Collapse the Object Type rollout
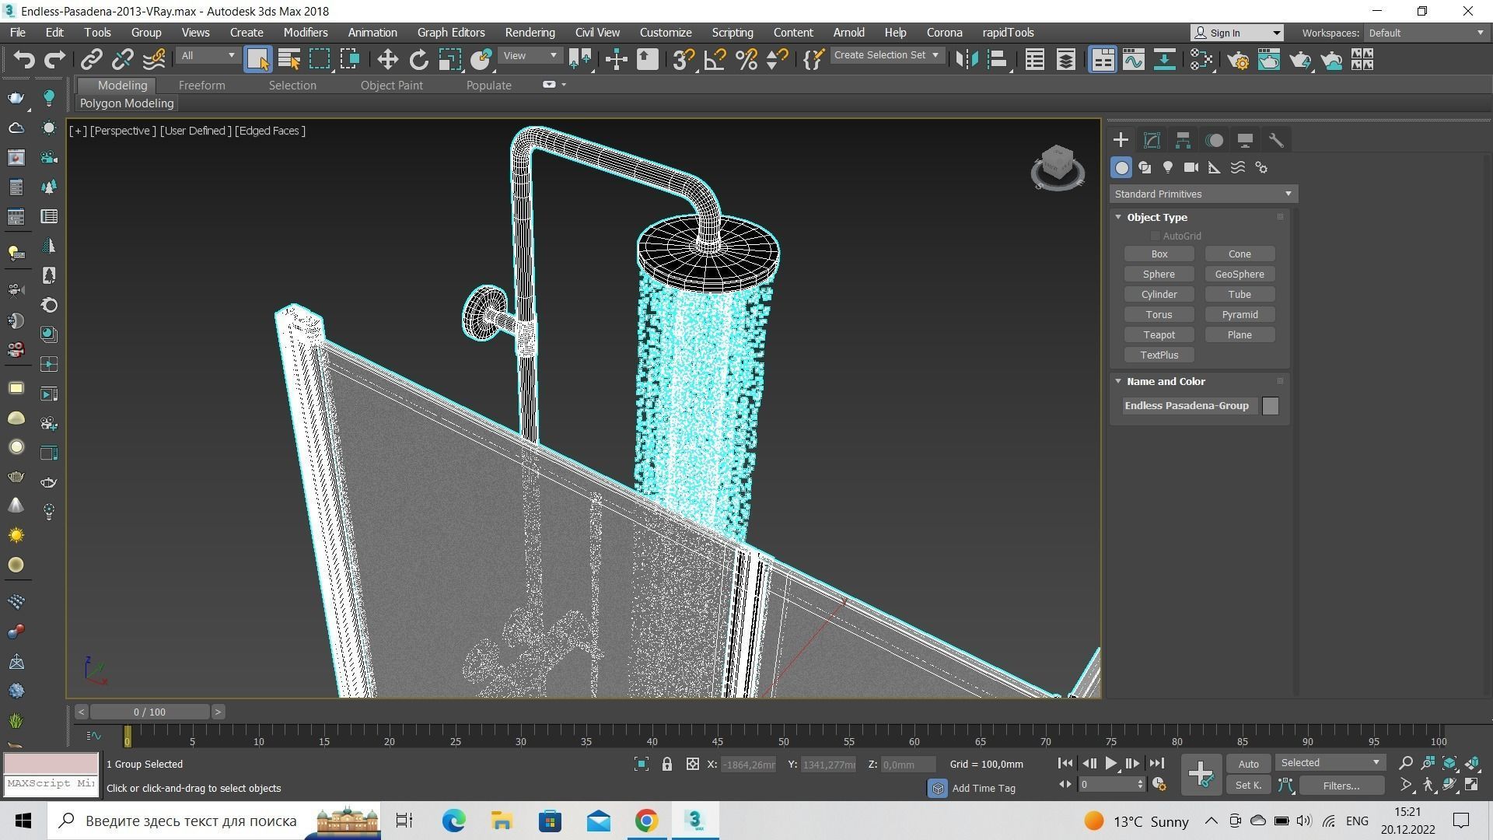Screen dimensions: 1493x840 click(1119, 217)
